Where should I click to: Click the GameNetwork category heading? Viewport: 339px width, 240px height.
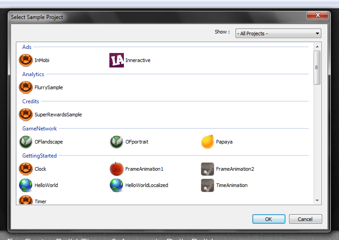tap(39, 129)
